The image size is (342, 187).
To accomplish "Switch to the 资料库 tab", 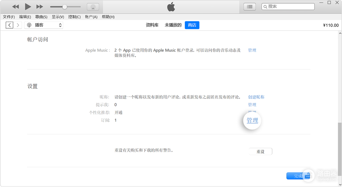I will 152,25.
